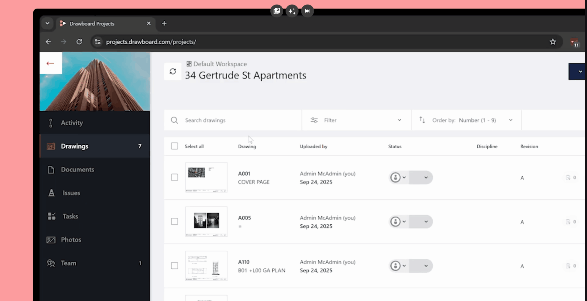Click the Documents page icon
The width and height of the screenshot is (587, 301).
51,170
